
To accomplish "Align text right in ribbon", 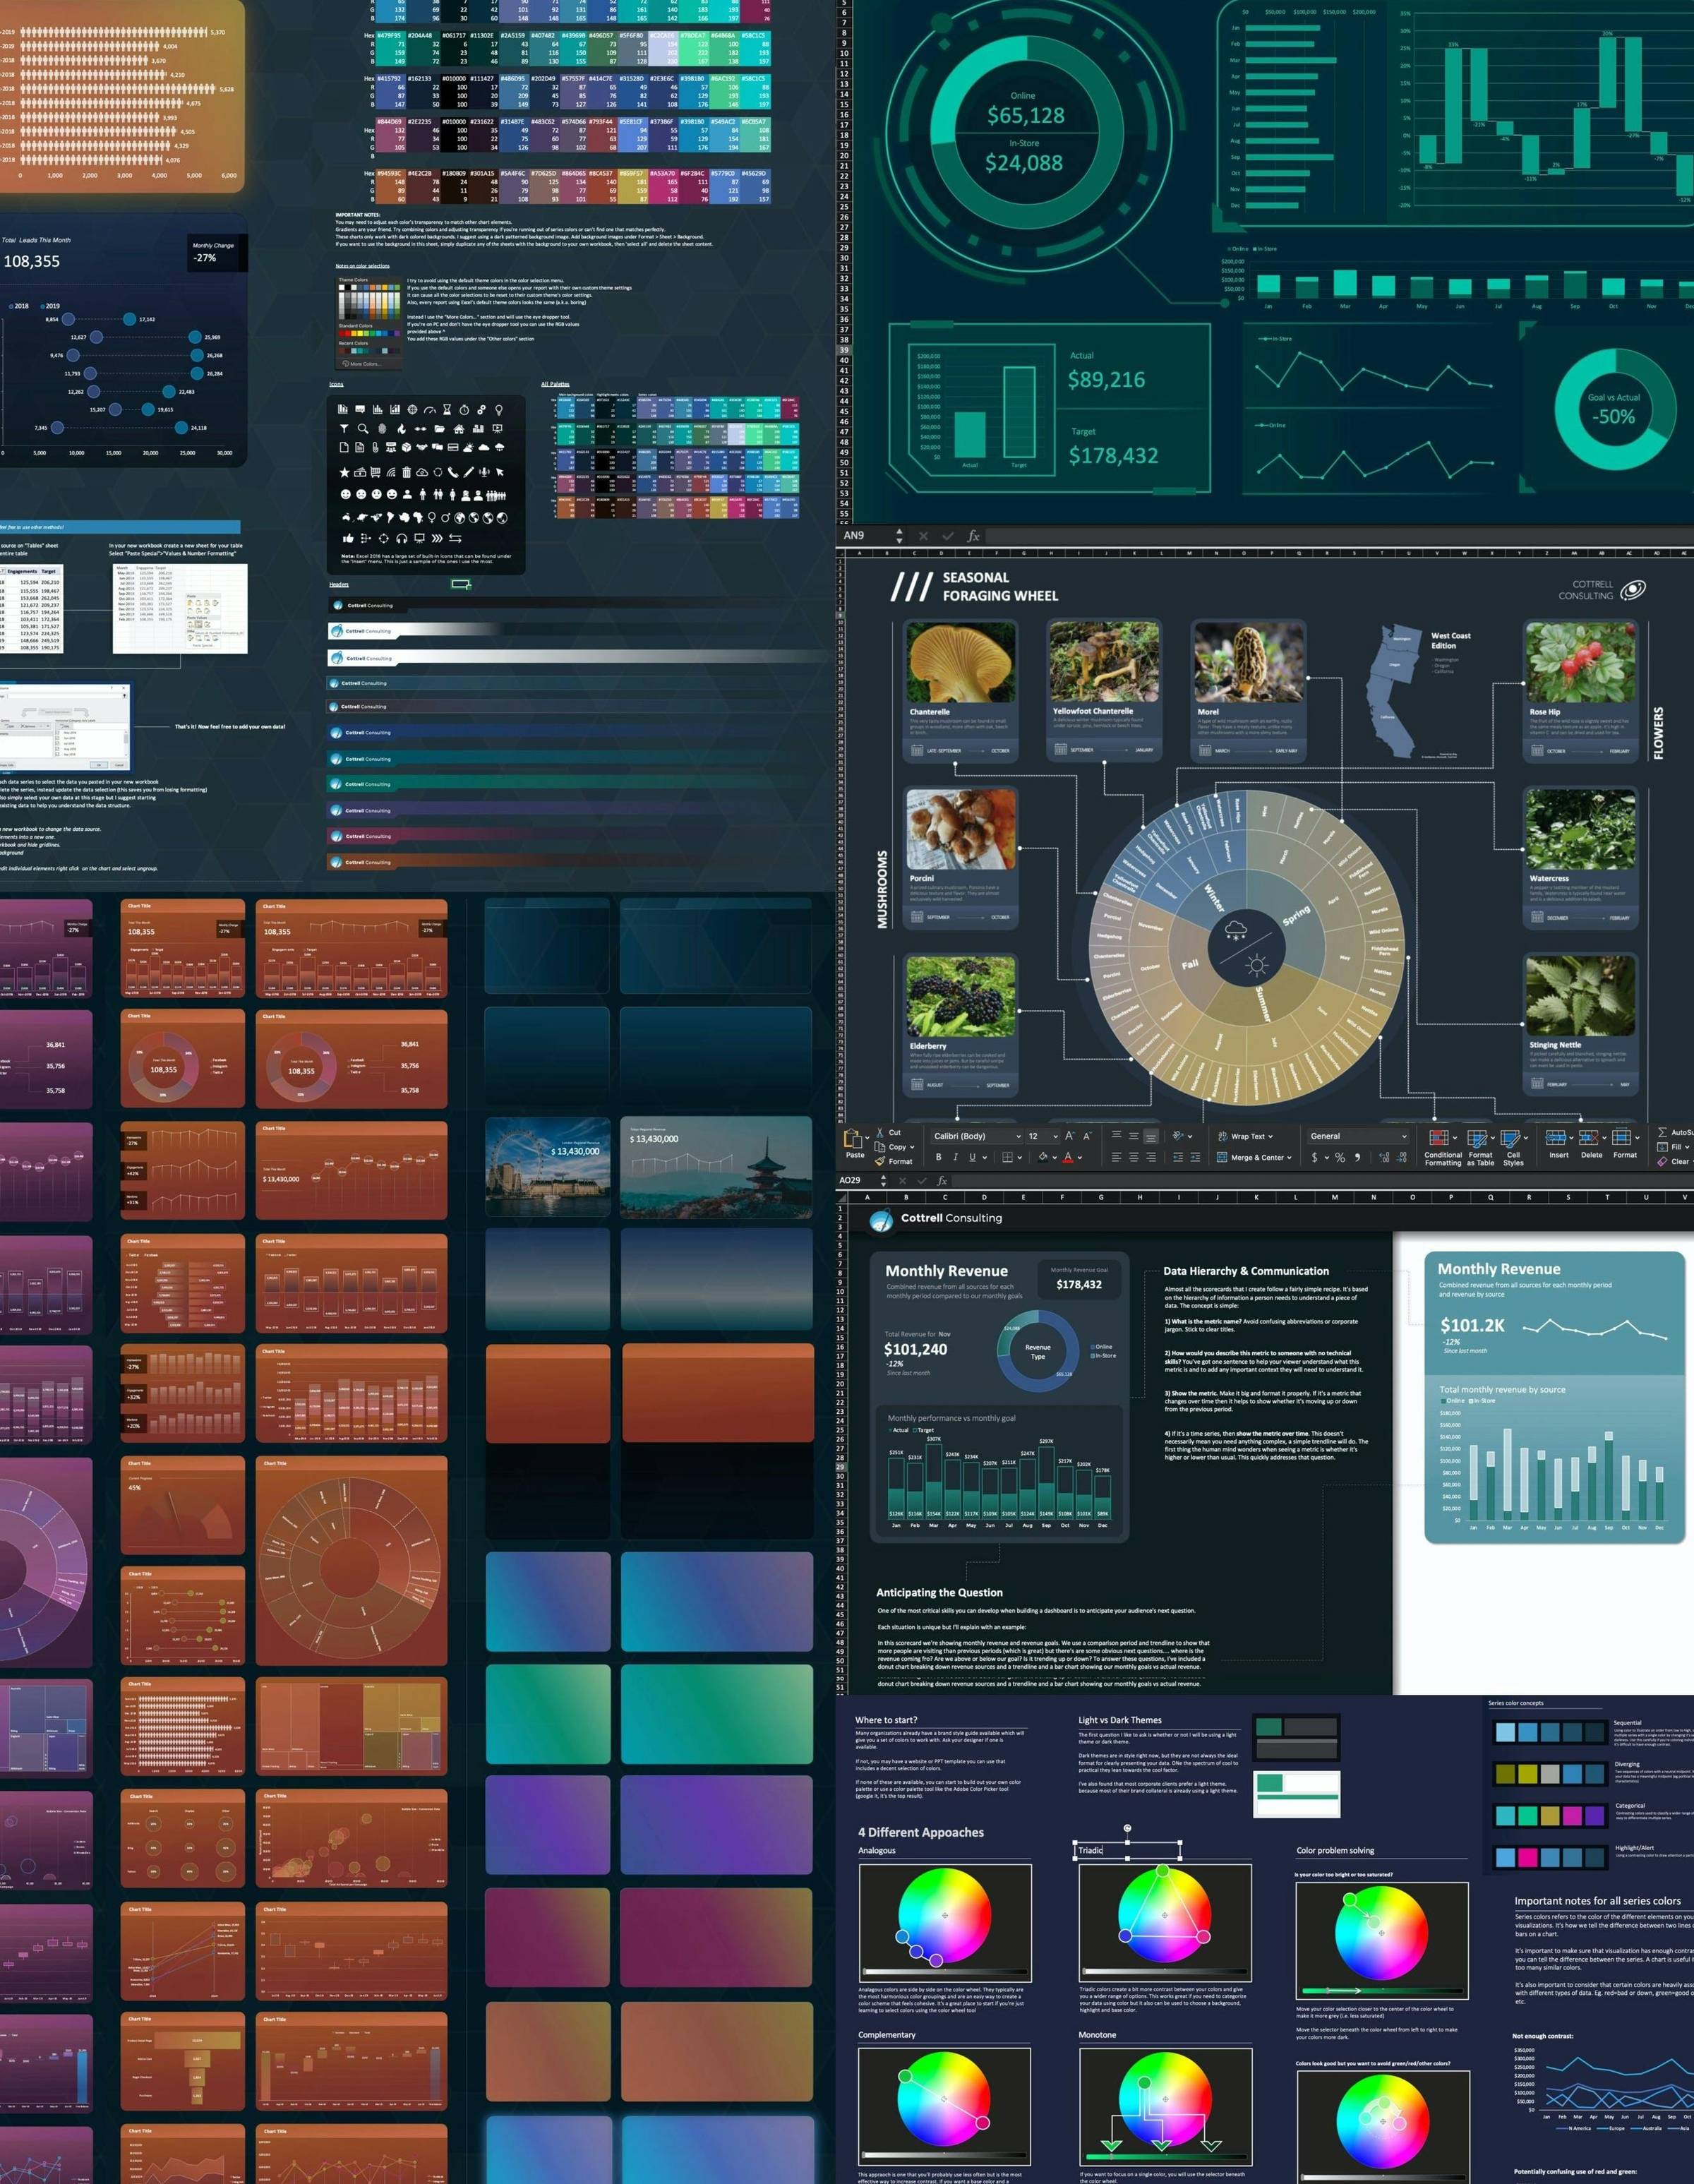I will [x=1151, y=1157].
